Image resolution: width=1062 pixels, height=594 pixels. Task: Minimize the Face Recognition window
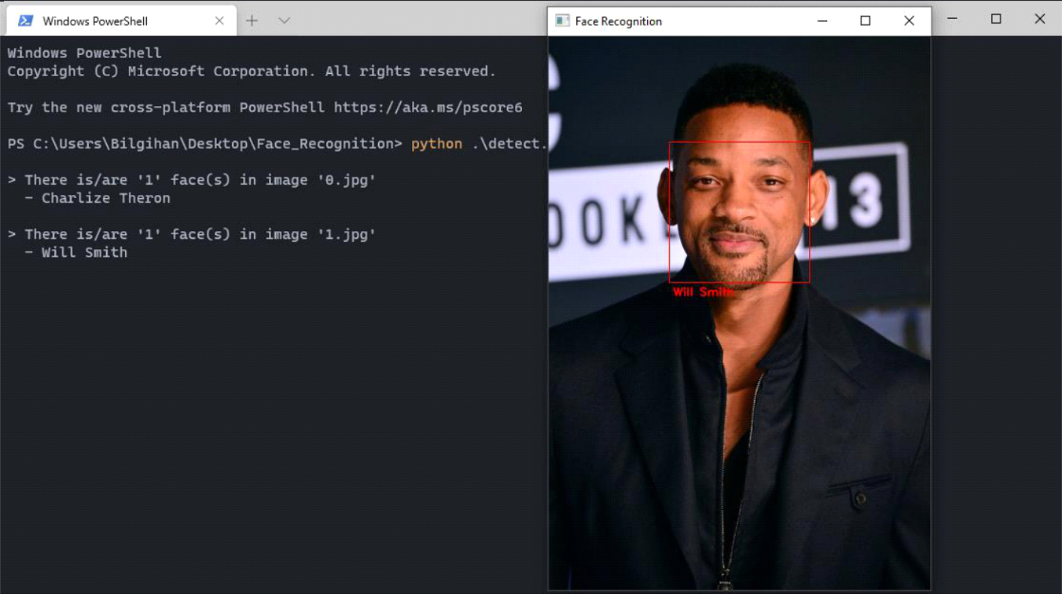tap(822, 21)
